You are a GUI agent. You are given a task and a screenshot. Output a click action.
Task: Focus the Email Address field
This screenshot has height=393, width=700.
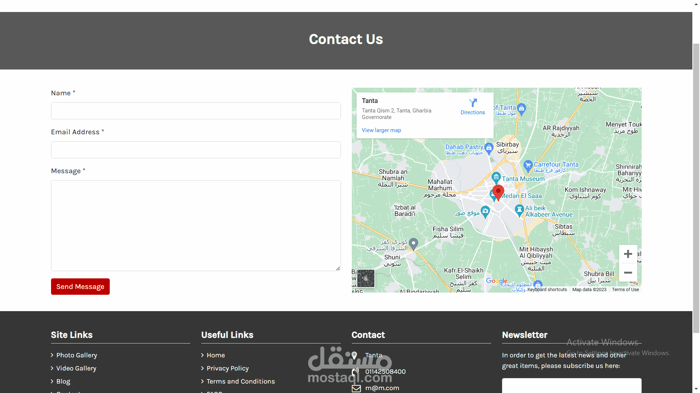tap(196, 150)
